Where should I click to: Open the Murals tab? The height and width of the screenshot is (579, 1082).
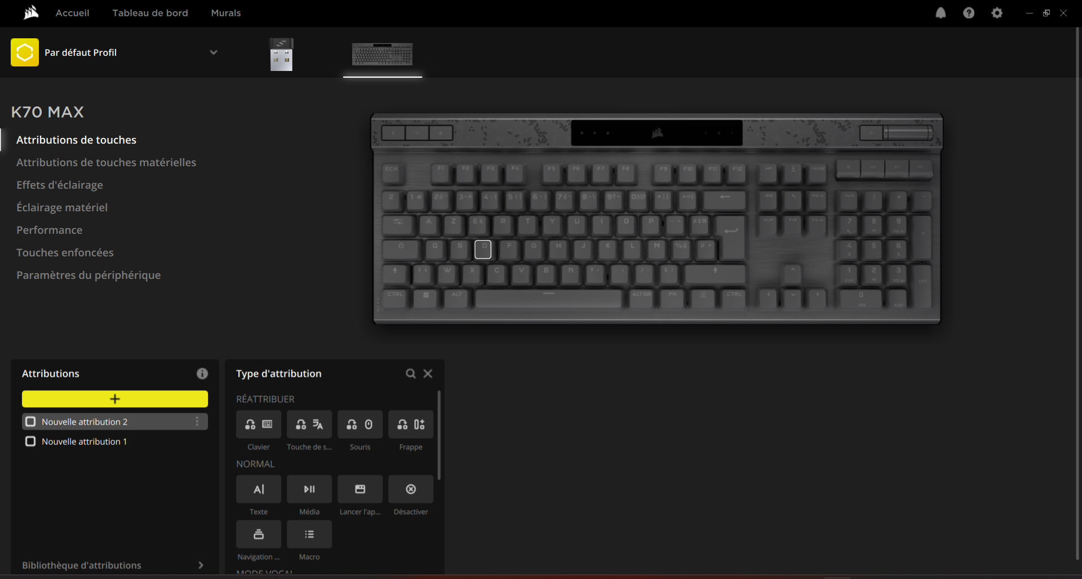[x=226, y=12]
